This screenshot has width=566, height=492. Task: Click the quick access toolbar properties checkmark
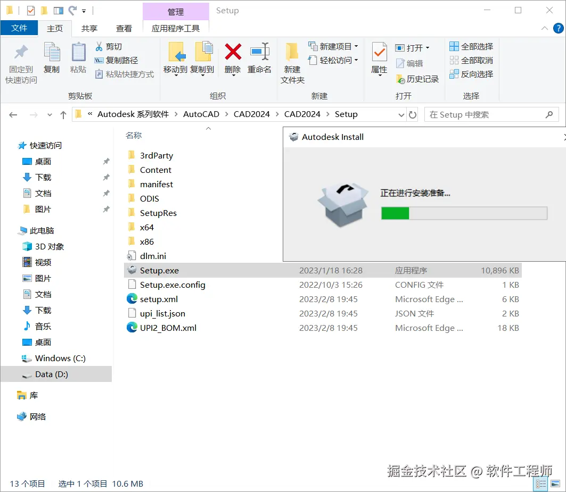pyautogui.click(x=31, y=11)
